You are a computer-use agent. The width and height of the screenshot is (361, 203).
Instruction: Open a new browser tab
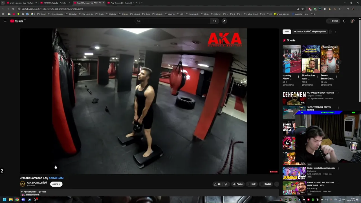pos(142,3)
